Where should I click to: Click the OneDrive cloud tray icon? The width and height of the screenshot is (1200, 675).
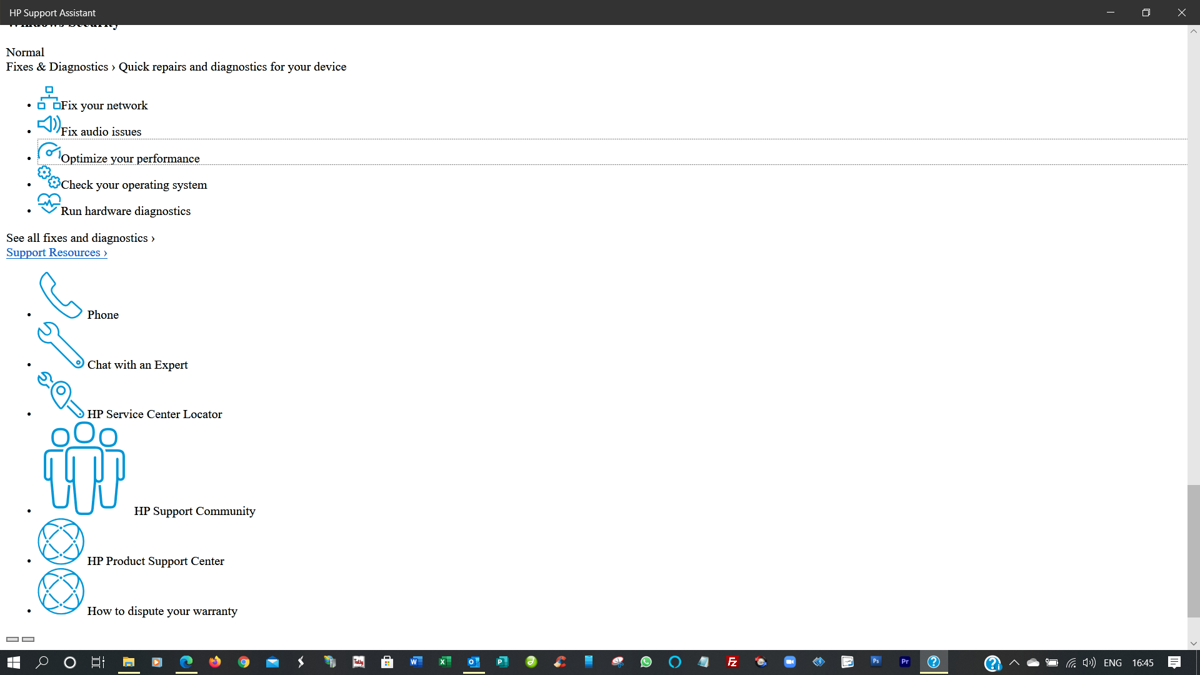click(1033, 662)
